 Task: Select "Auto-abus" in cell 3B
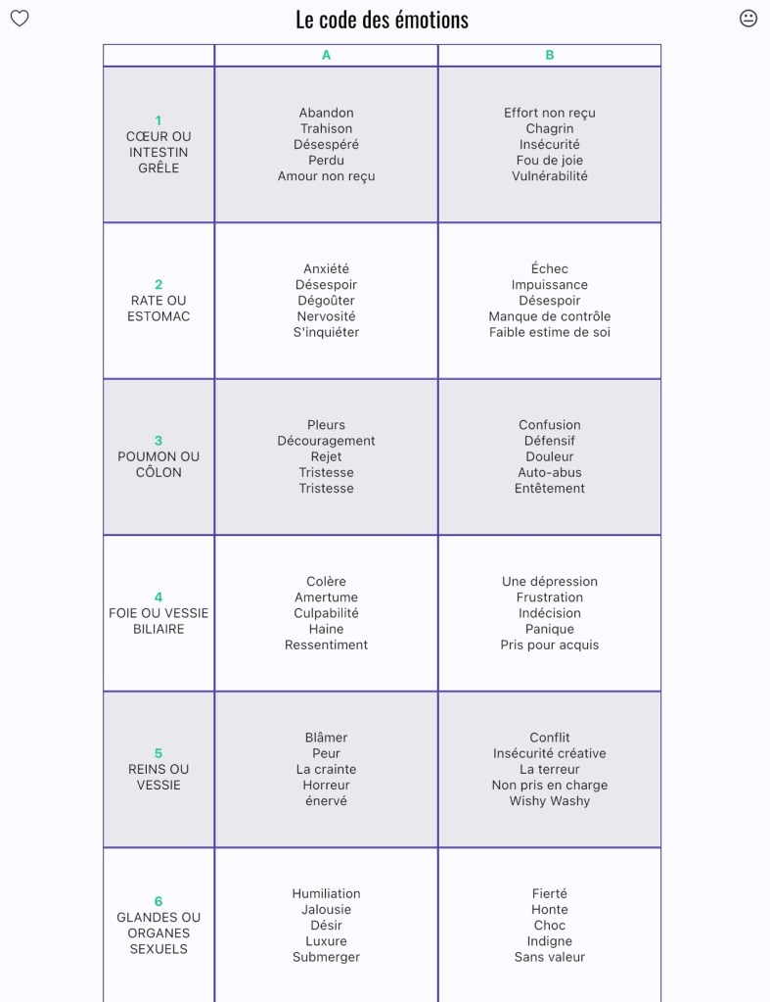click(549, 472)
